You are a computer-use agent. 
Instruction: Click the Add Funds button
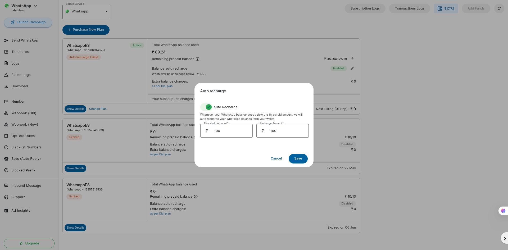476,8
